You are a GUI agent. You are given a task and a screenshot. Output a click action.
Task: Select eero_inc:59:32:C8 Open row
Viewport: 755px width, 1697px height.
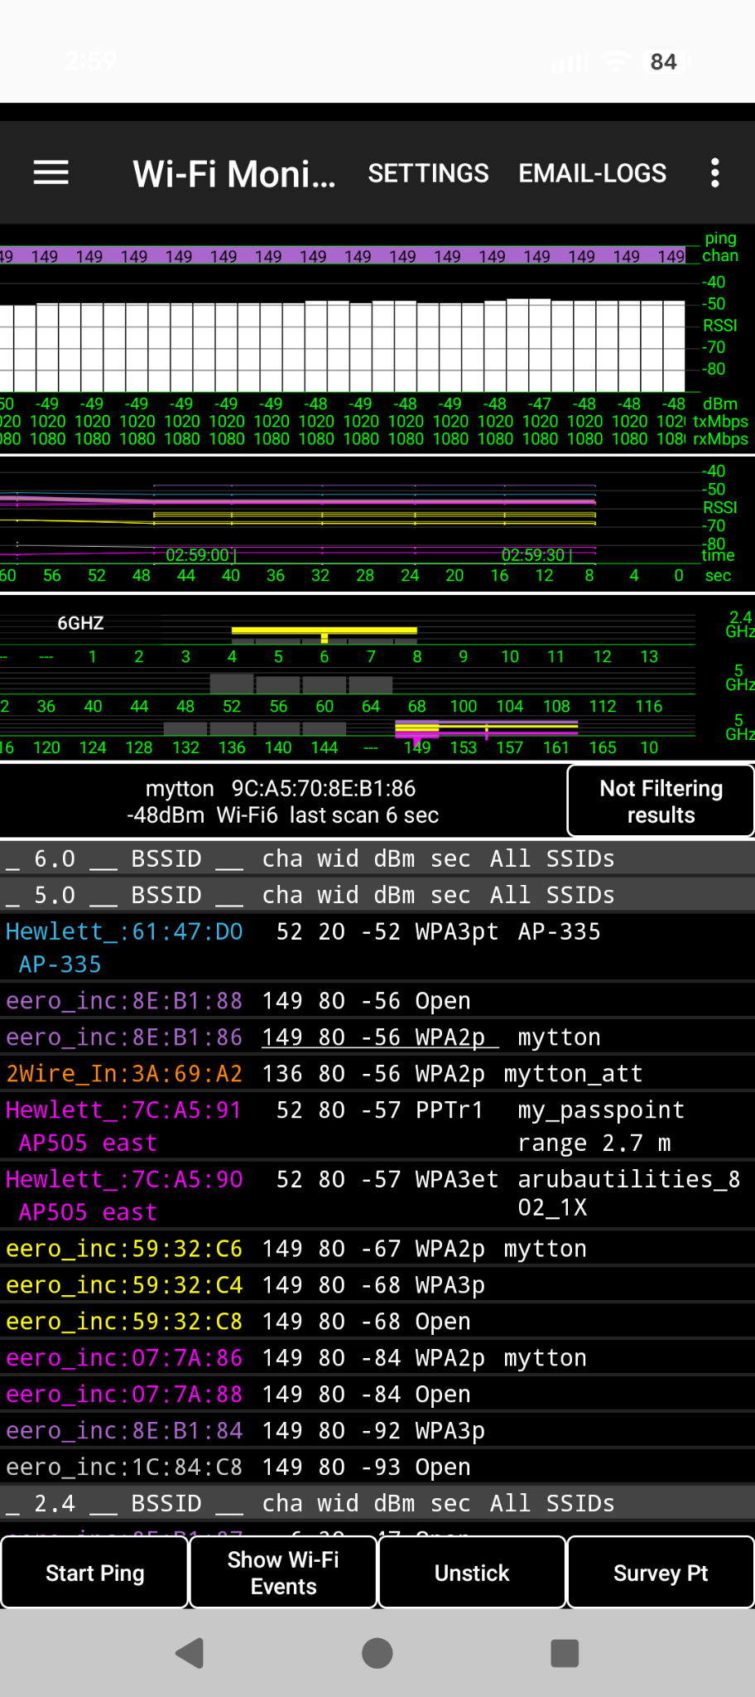(377, 1322)
